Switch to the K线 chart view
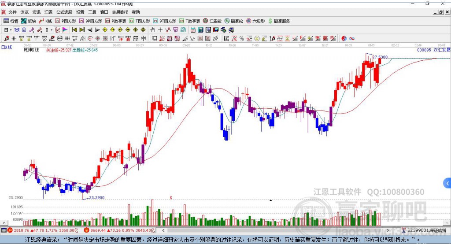The height and width of the screenshot is (244, 451). (x=45, y=21)
